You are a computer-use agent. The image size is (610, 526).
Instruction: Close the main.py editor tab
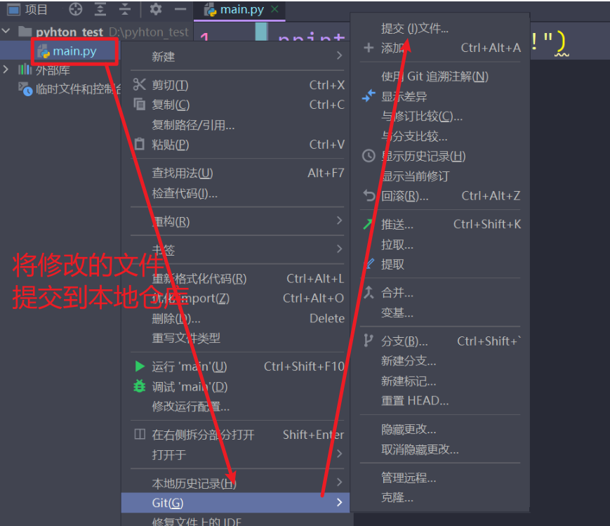point(274,9)
